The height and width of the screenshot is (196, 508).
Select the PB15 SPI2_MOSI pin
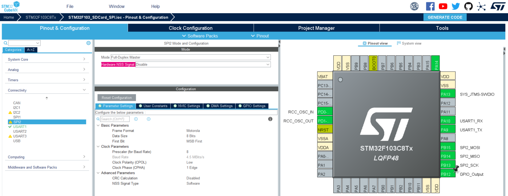pos(448,148)
